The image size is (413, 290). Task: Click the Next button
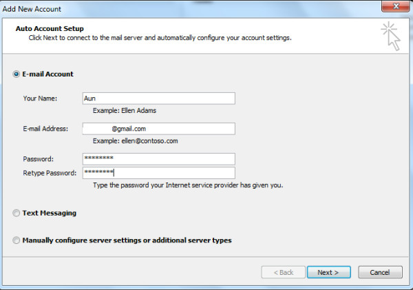[x=329, y=272]
